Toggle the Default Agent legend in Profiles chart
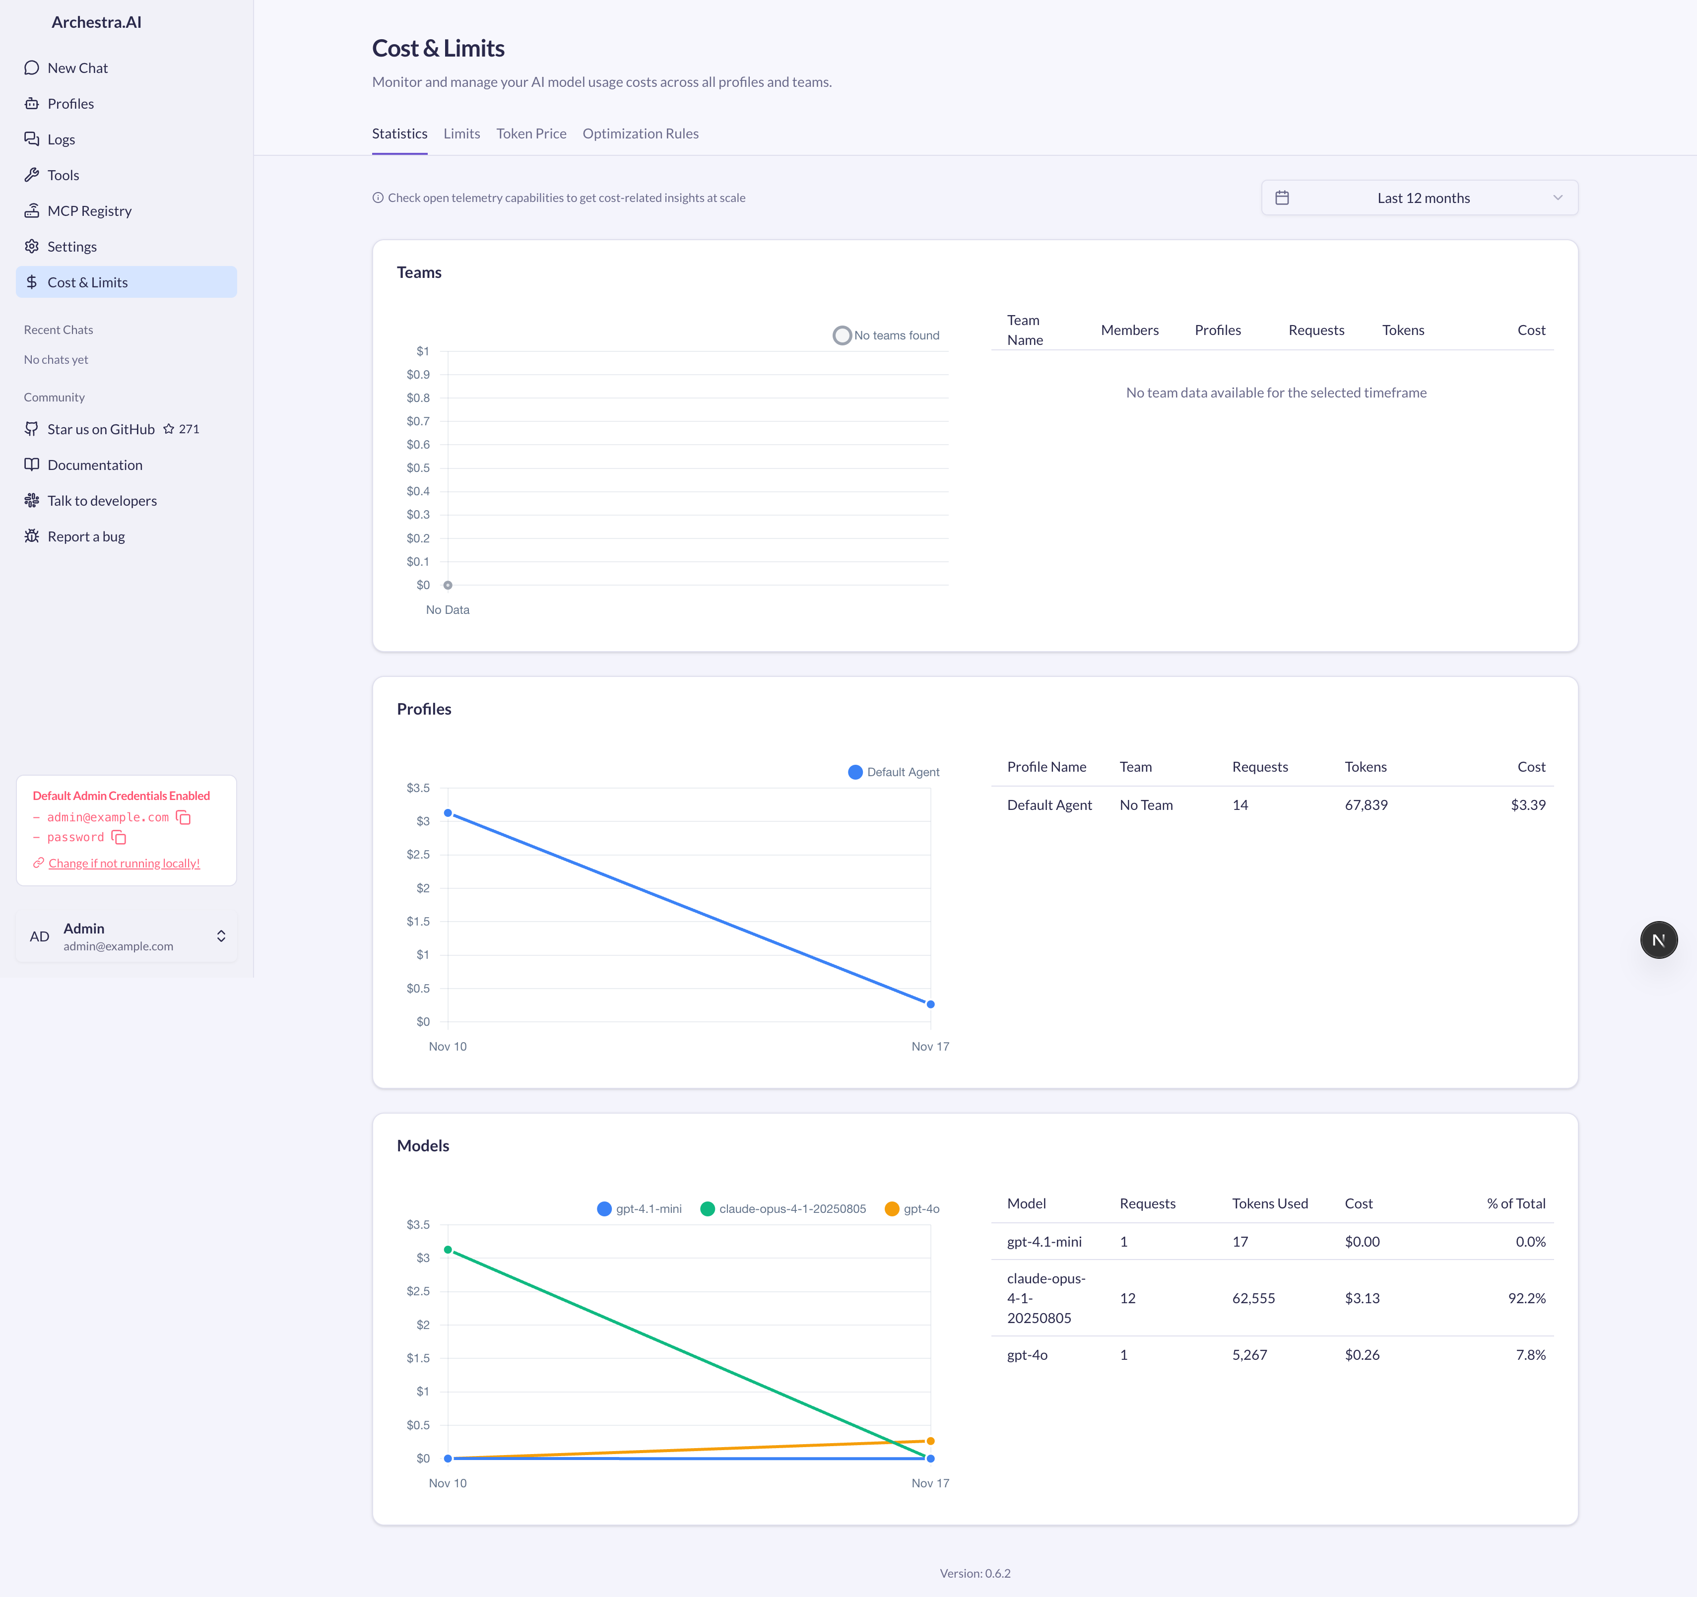This screenshot has width=1697, height=1597. [x=893, y=772]
